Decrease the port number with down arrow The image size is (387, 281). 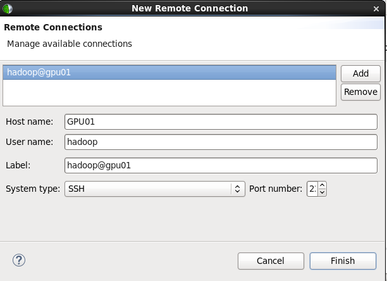tap(322, 192)
